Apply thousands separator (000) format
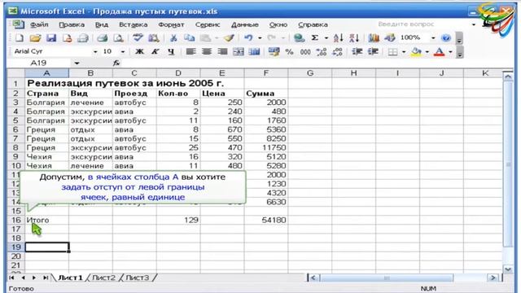 click(x=305, y=52)
